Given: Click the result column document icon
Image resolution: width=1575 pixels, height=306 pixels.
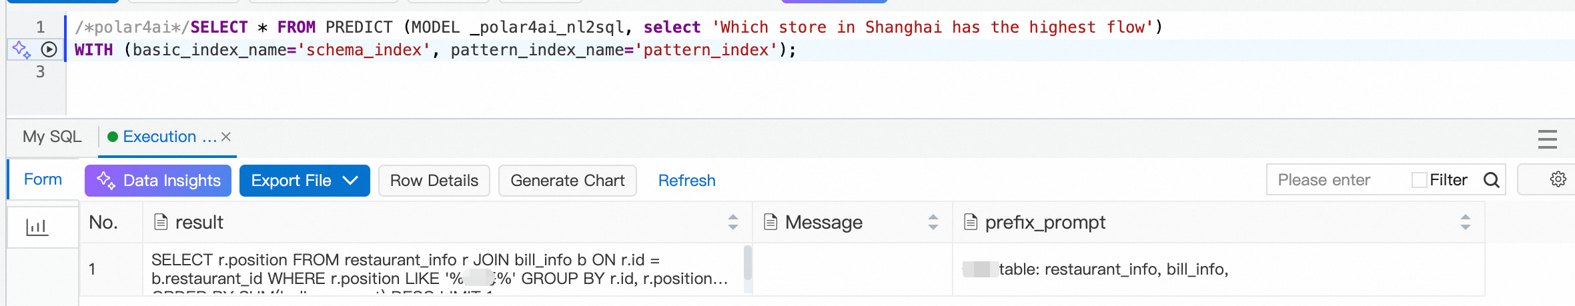Looking at the screenshot, I should pos(161,221).
